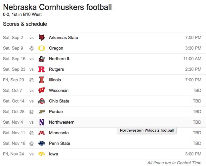Click the Oregon Ducks O logo
The image size is (206, 166).
[x=42, y=48]
